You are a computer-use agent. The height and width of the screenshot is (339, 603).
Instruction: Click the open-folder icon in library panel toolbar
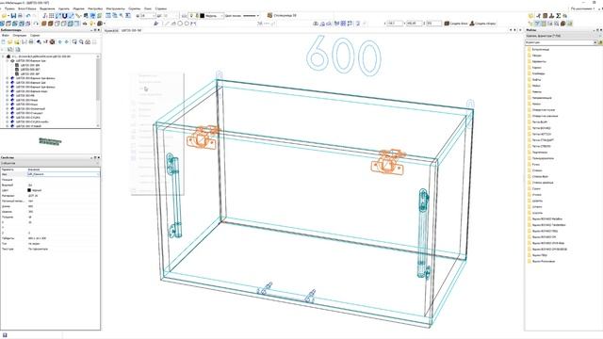click(x=9, y=41)
